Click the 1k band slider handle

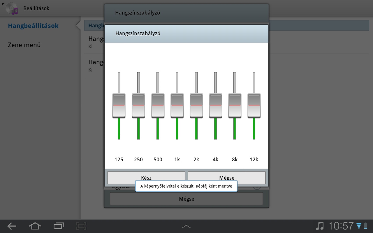point(177,105)
